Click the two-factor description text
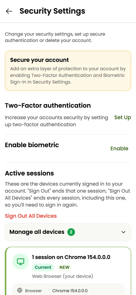This screenshot has height=295, width=136. [x=56, y=121]
